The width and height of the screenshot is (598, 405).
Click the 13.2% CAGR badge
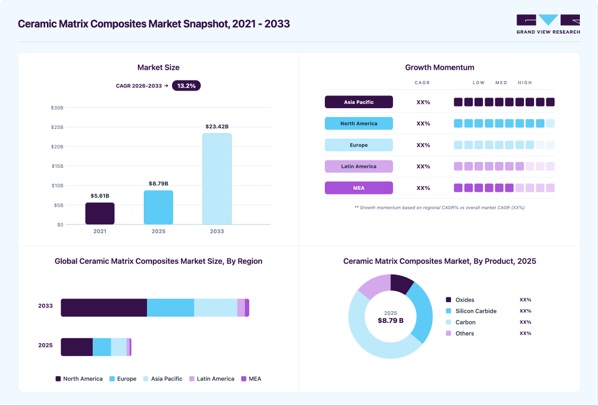point(186,86)
